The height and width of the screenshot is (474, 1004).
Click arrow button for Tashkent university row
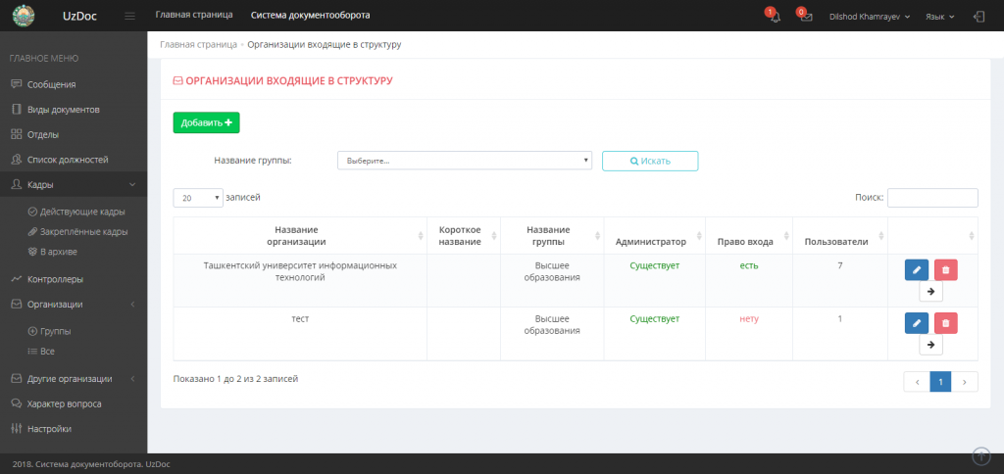(x=930, y=291)
